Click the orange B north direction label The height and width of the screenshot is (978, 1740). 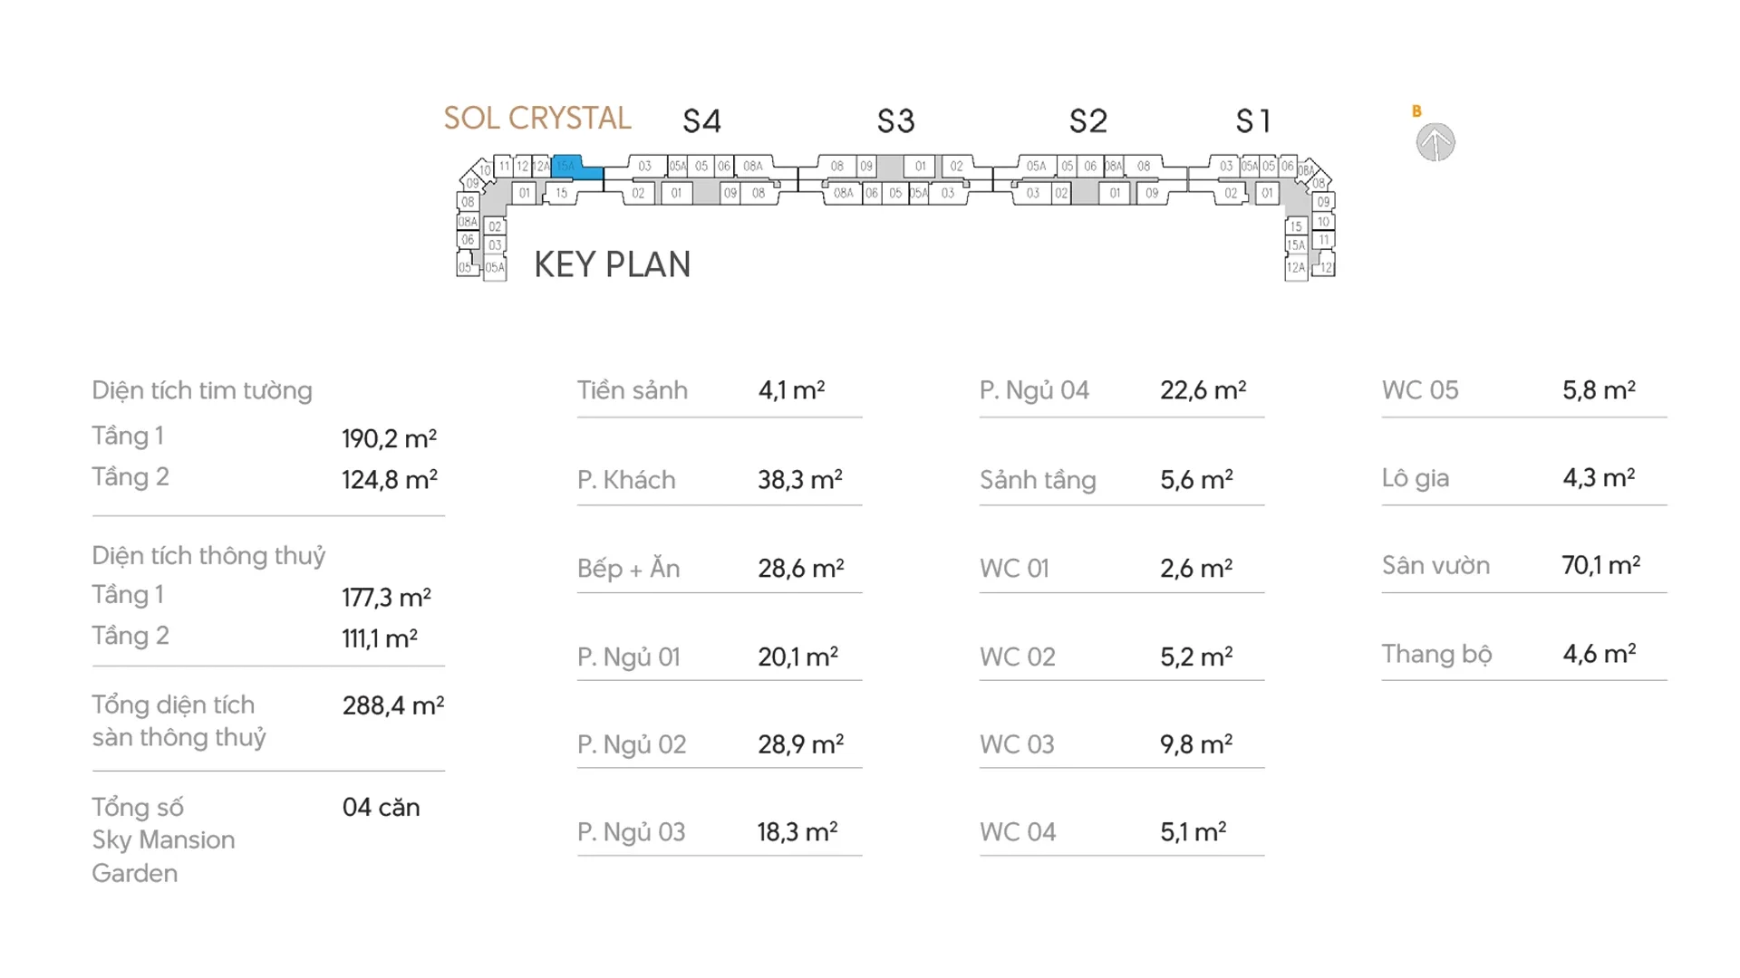[x=1416, y=111]
